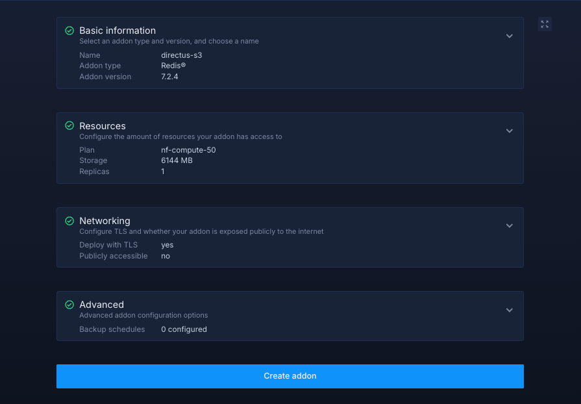Image resolution: width=581 pixels, height=404 pixels.
Task: Click the 6144 MB storage value
Action: tap(177, 160)
